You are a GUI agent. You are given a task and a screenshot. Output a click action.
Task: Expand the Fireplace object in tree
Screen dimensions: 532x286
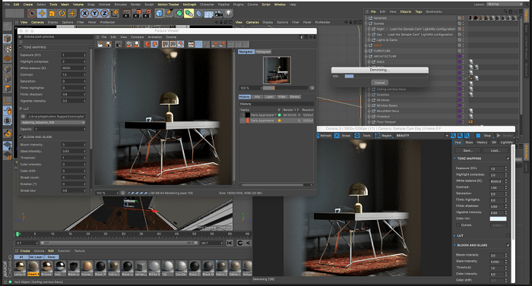[x=369, y=116]
